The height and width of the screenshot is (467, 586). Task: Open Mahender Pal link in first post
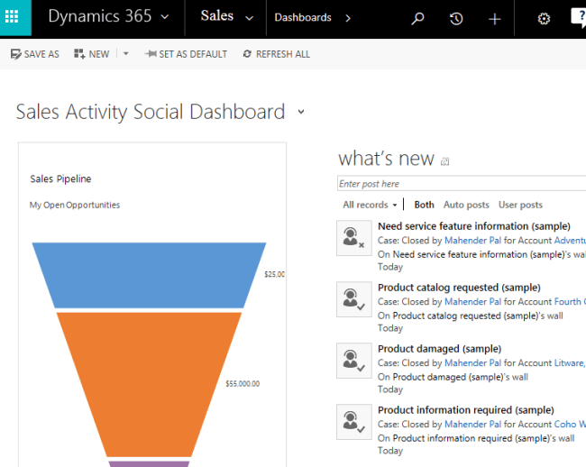472,241
